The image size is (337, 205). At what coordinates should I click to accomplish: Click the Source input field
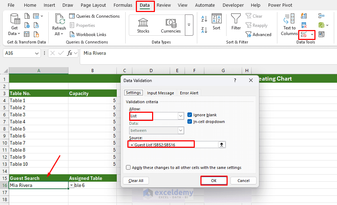tap(174, 145)
